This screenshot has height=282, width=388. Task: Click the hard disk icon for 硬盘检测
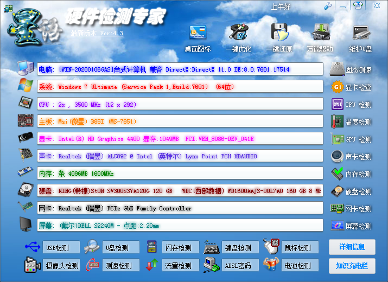338,191
